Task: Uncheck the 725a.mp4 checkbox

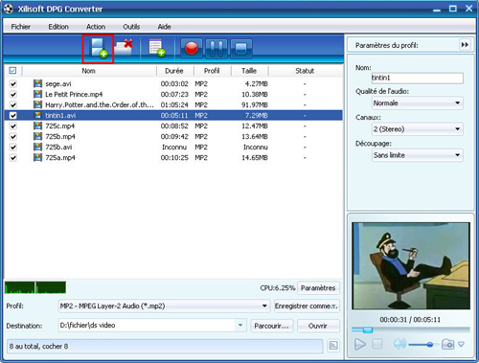Action: click(x=13, y=158)
